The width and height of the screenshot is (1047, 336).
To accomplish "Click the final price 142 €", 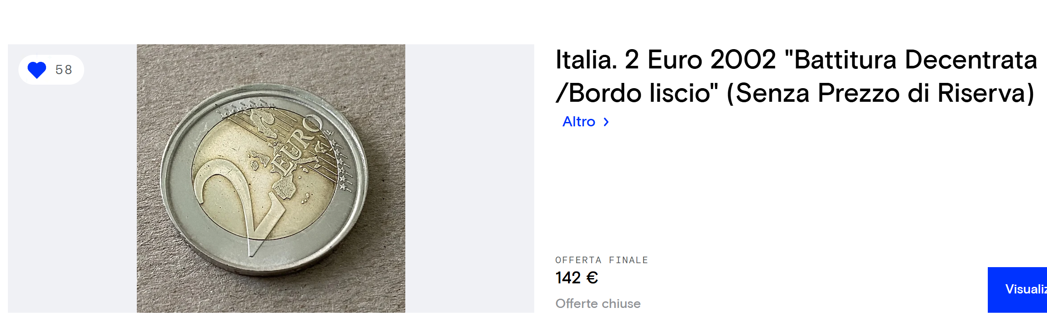I will 577,278.
